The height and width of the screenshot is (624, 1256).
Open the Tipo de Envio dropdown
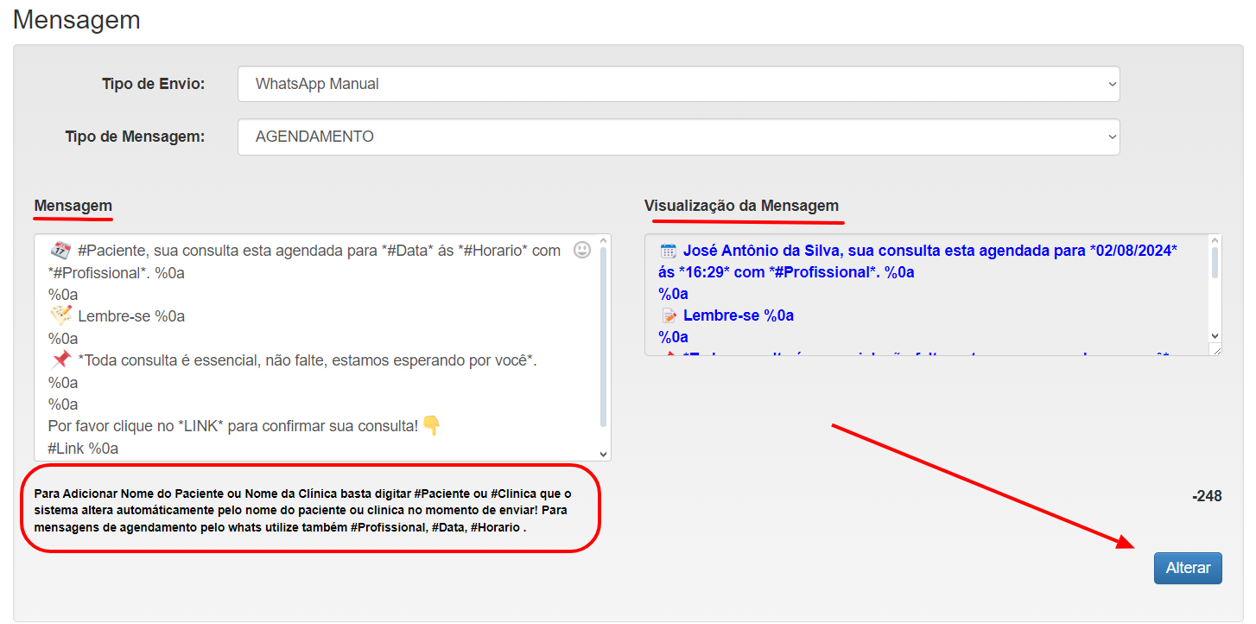click(x=678, y=84)
